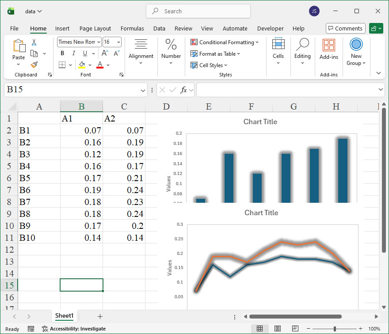389x334 pixels.
Task: Open the Add-ins icon
Action: [328, 49]
